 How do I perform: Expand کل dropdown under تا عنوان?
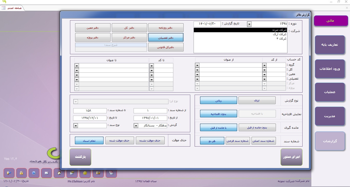[x=77, y=70]
